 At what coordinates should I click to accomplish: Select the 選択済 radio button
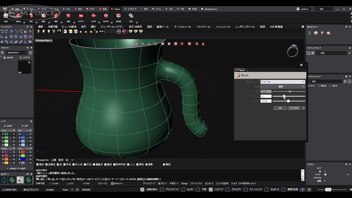pos(319,86)
